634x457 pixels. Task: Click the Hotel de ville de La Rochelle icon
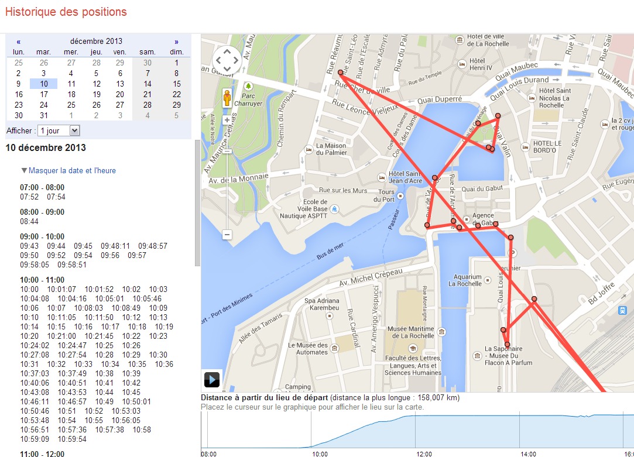460,40
